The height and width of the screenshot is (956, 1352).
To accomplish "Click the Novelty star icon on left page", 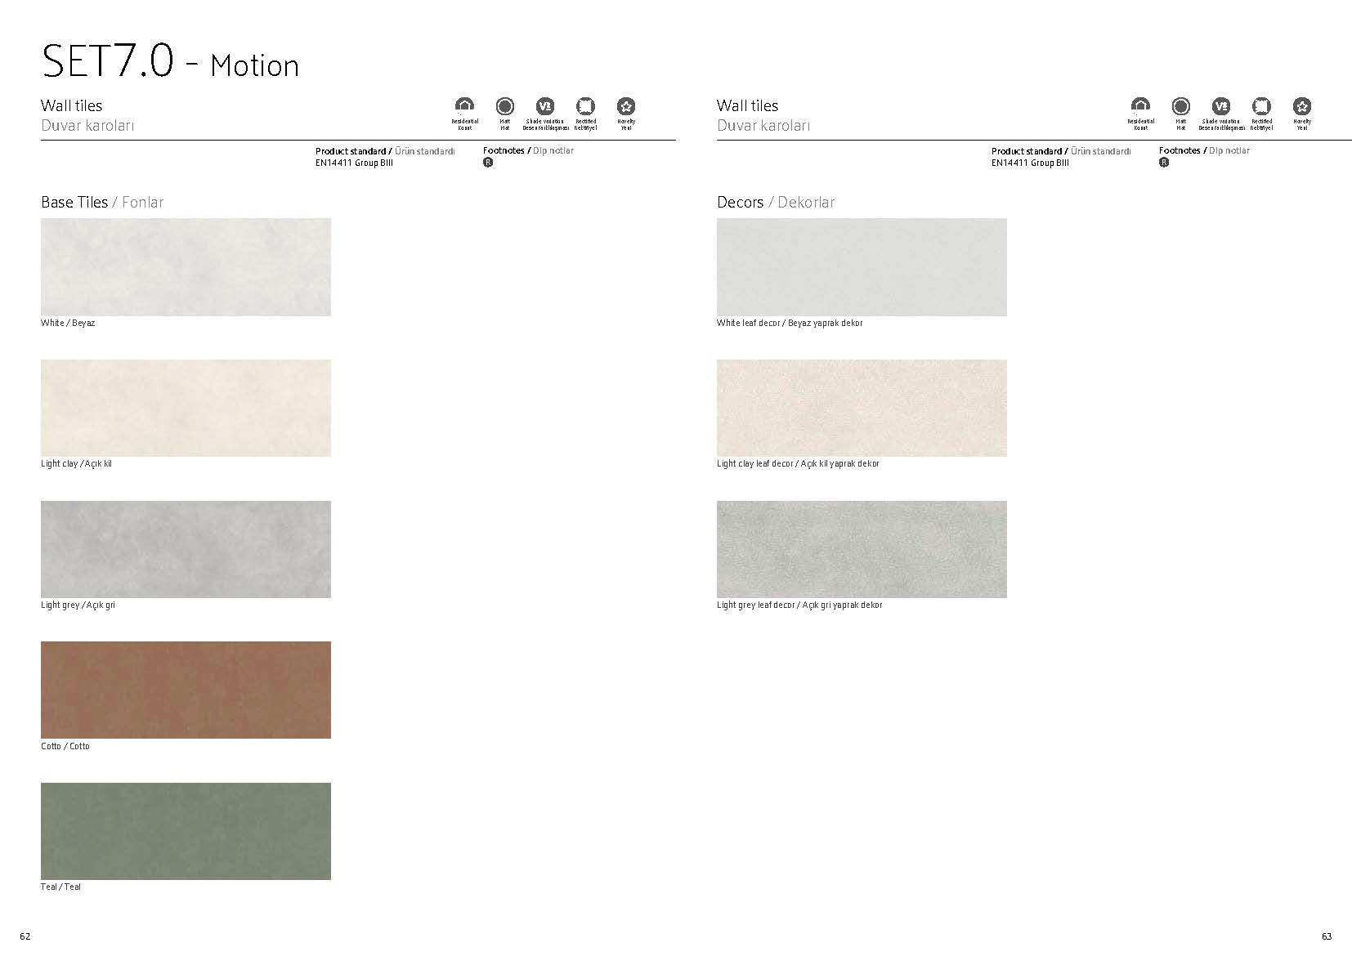I will (x=626, y=106).
